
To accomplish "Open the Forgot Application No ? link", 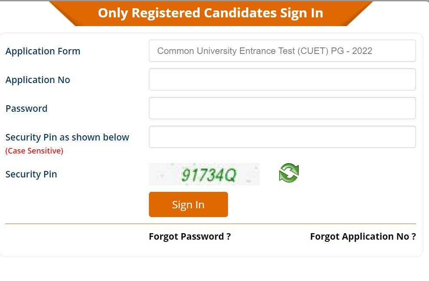I will (363, 237).
